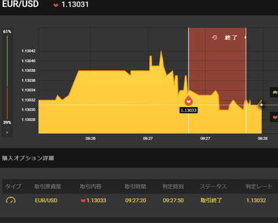The height and width of the screenshot is (223, 278).
Task: Click the ステータス column header
Action: pos(213,187)
